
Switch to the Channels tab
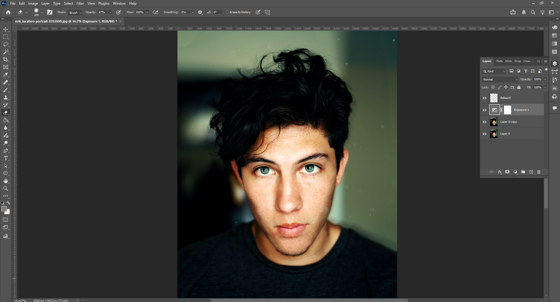tap(527, 61)
